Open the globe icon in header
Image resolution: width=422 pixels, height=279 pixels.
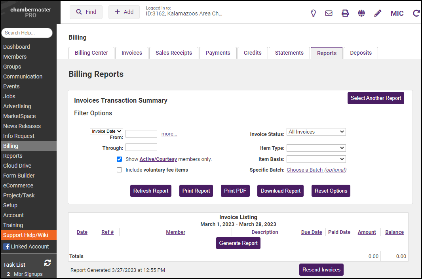361,13
